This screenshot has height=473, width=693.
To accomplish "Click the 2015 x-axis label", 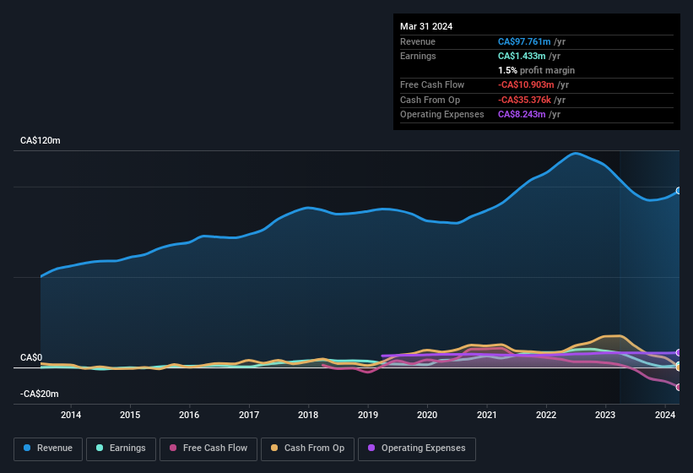I will (130, 415).
